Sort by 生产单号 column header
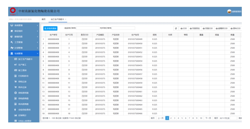This screenshot has width=250, height=129. tap(53, 35)
